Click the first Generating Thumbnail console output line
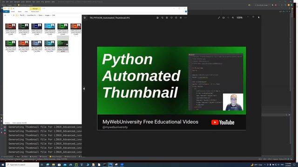Viewport: 298px width, 167px height. coord(45,127)
